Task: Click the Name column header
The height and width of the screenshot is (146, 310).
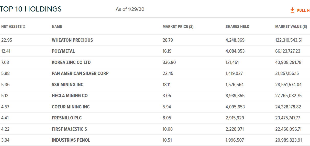Action: point(57,27)
